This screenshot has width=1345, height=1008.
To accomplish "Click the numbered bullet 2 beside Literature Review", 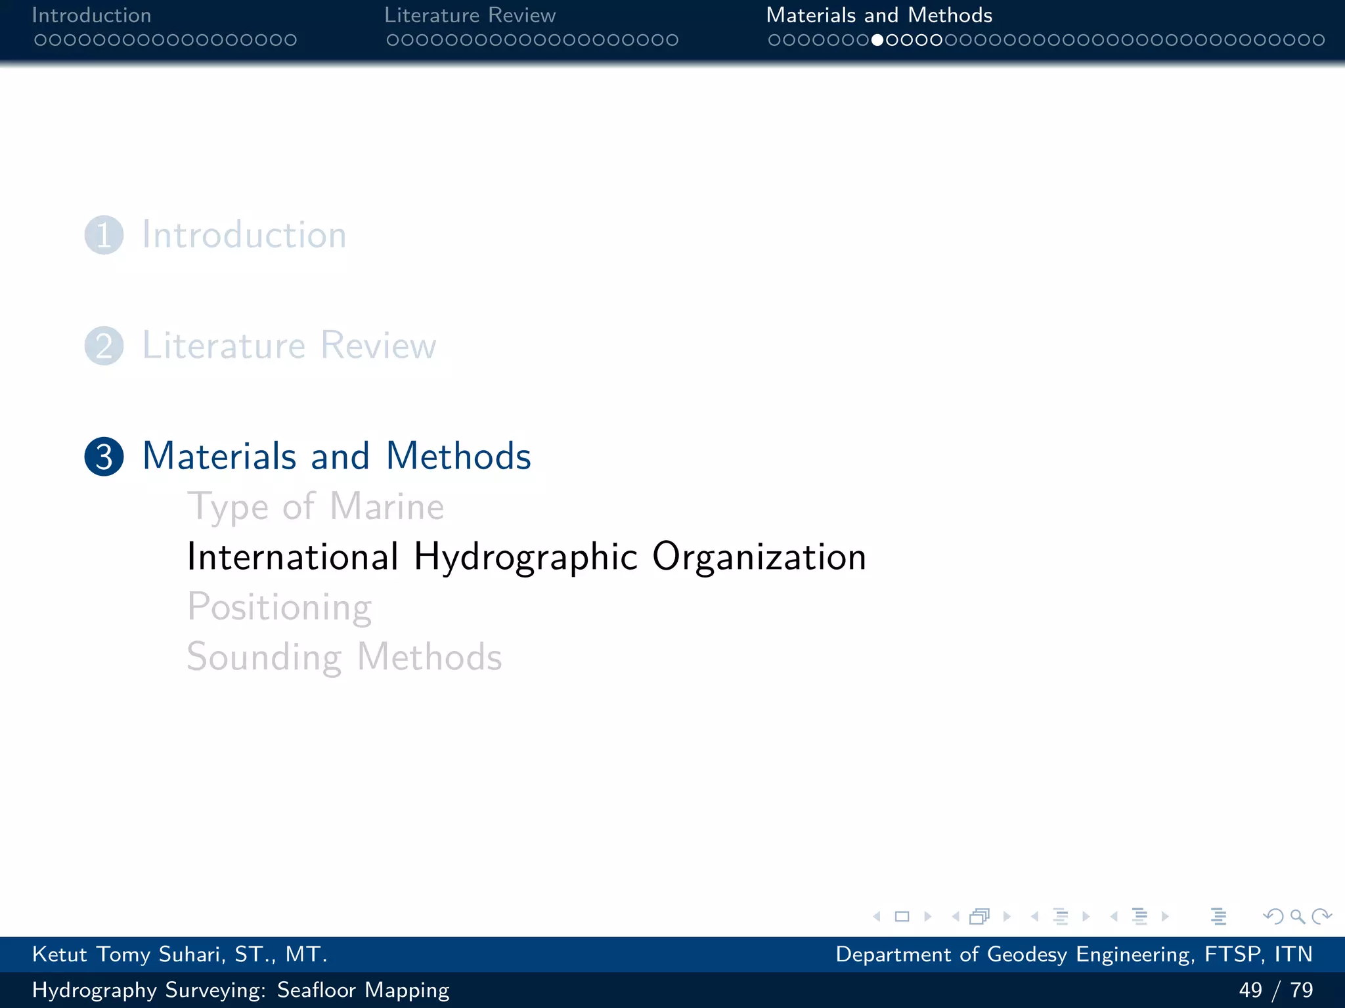I will click(104, 346).
